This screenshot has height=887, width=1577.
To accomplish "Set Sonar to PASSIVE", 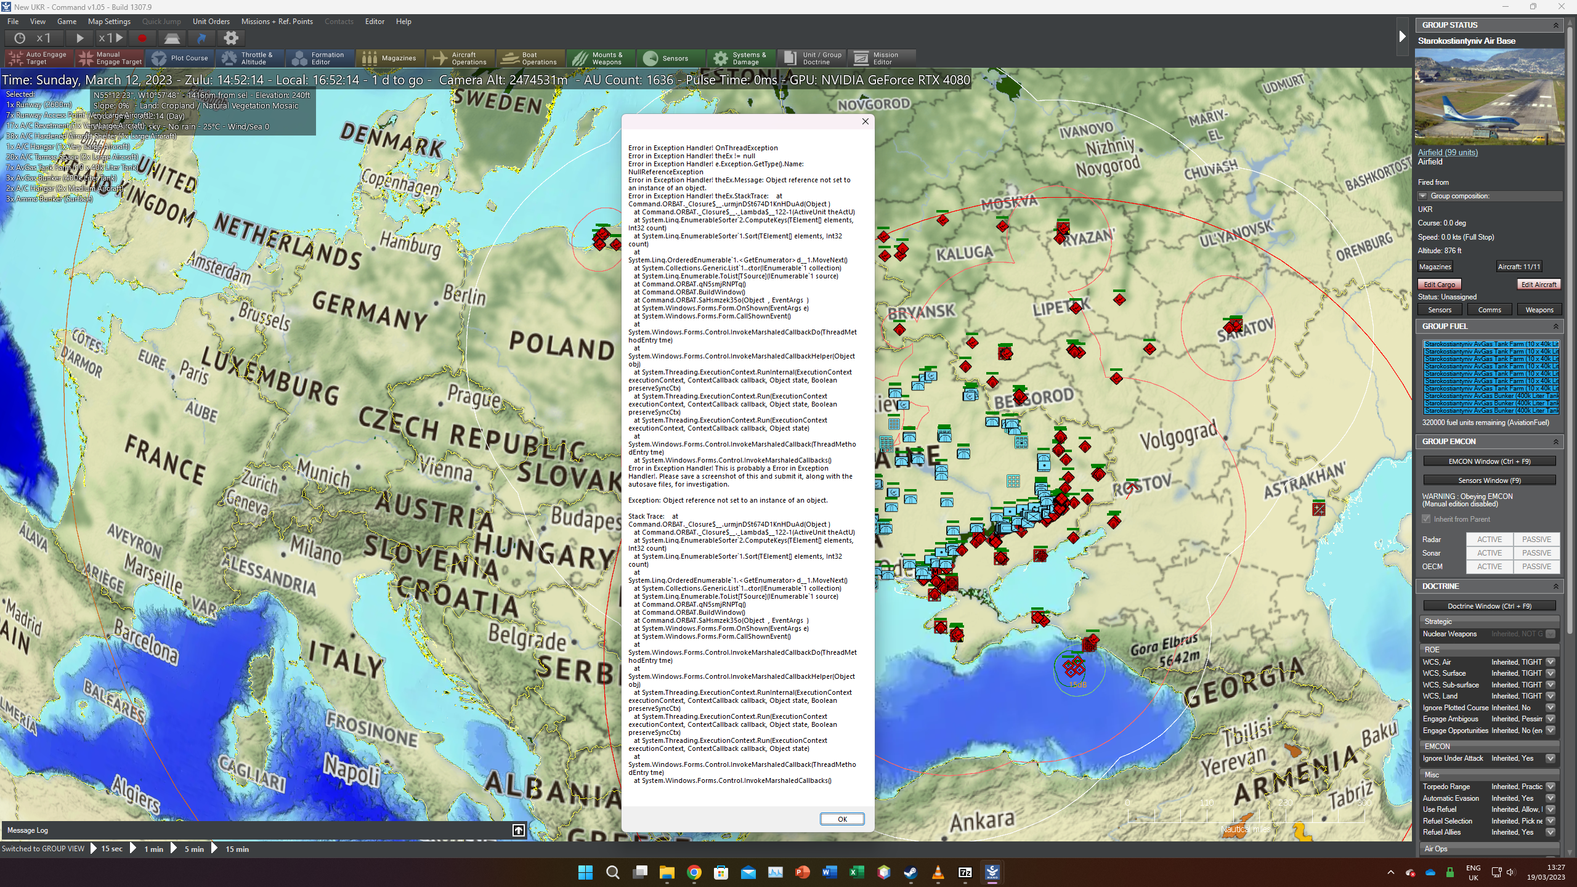I will [1537, 553].
